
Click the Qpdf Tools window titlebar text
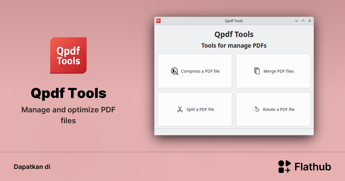(234, 20)
